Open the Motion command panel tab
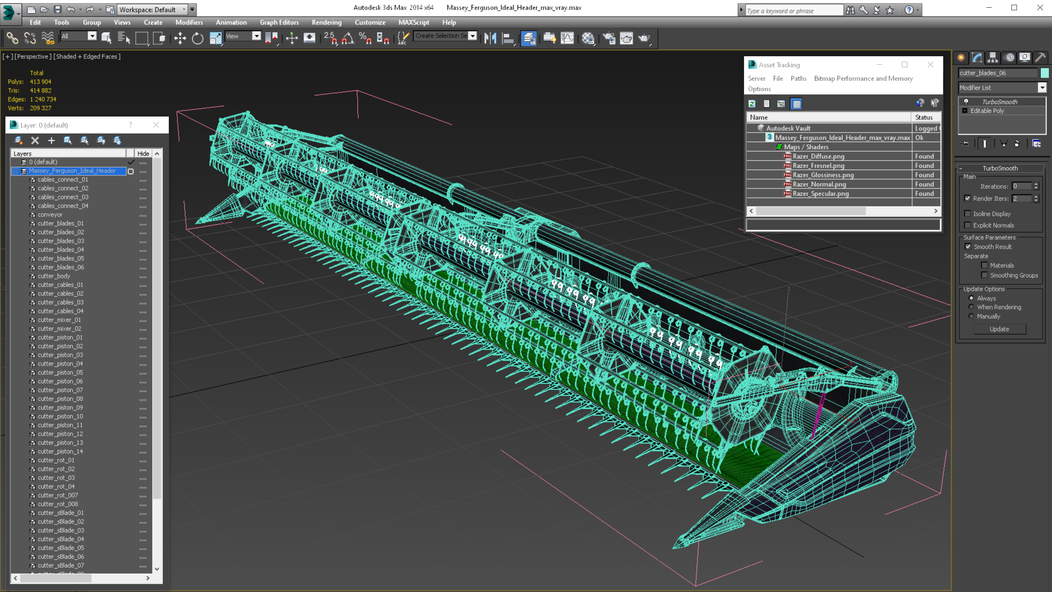Image resolution: width=1052 pixels, height=592 pixels. tap(1009, 58)
